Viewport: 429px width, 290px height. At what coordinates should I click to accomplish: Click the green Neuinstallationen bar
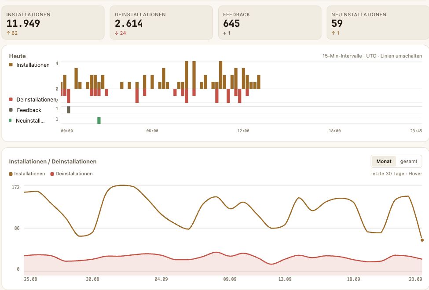pos(99,120)
